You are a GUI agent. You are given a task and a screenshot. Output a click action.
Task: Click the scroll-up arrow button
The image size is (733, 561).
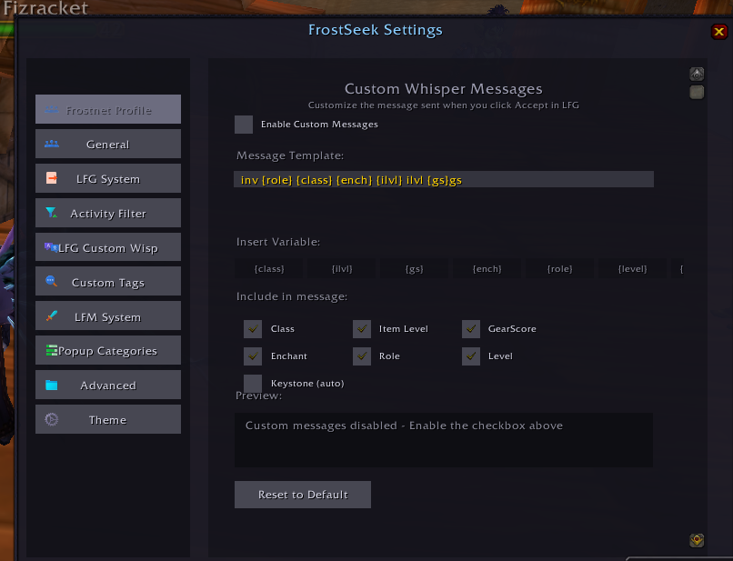(x=697, y=75)
